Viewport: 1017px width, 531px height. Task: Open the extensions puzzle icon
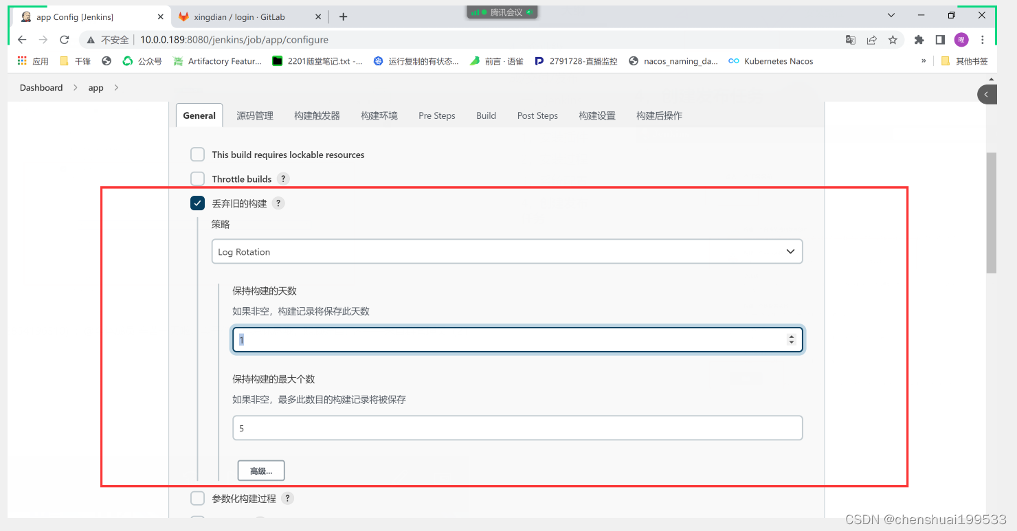pyautogui.click(x=919, y=40)
